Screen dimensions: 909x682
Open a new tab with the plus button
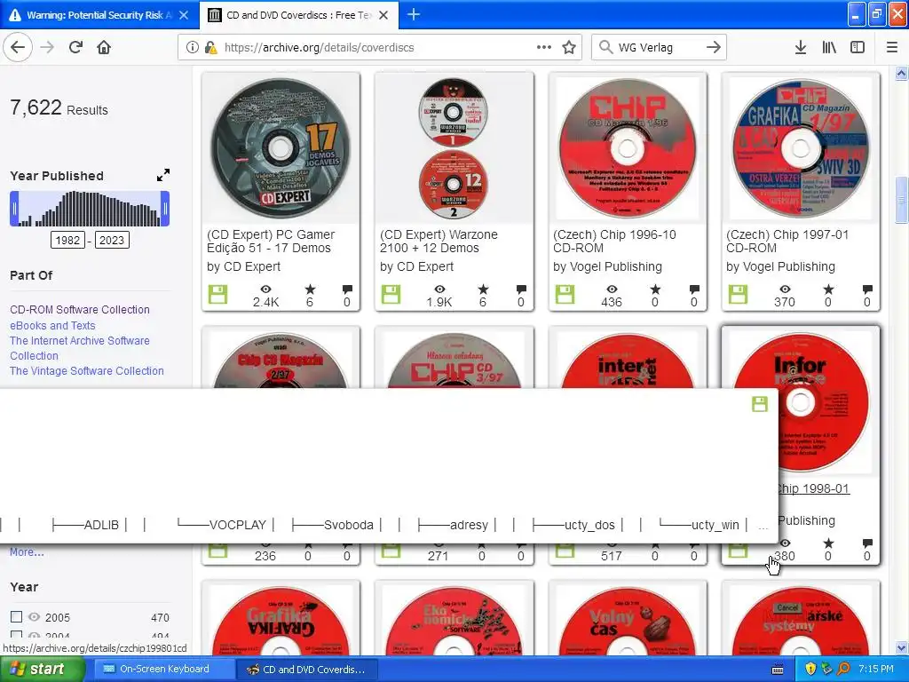click(x=414, y=14)
